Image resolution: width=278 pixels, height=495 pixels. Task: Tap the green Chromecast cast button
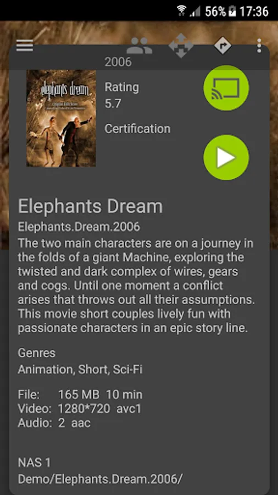tap(226, 88)
